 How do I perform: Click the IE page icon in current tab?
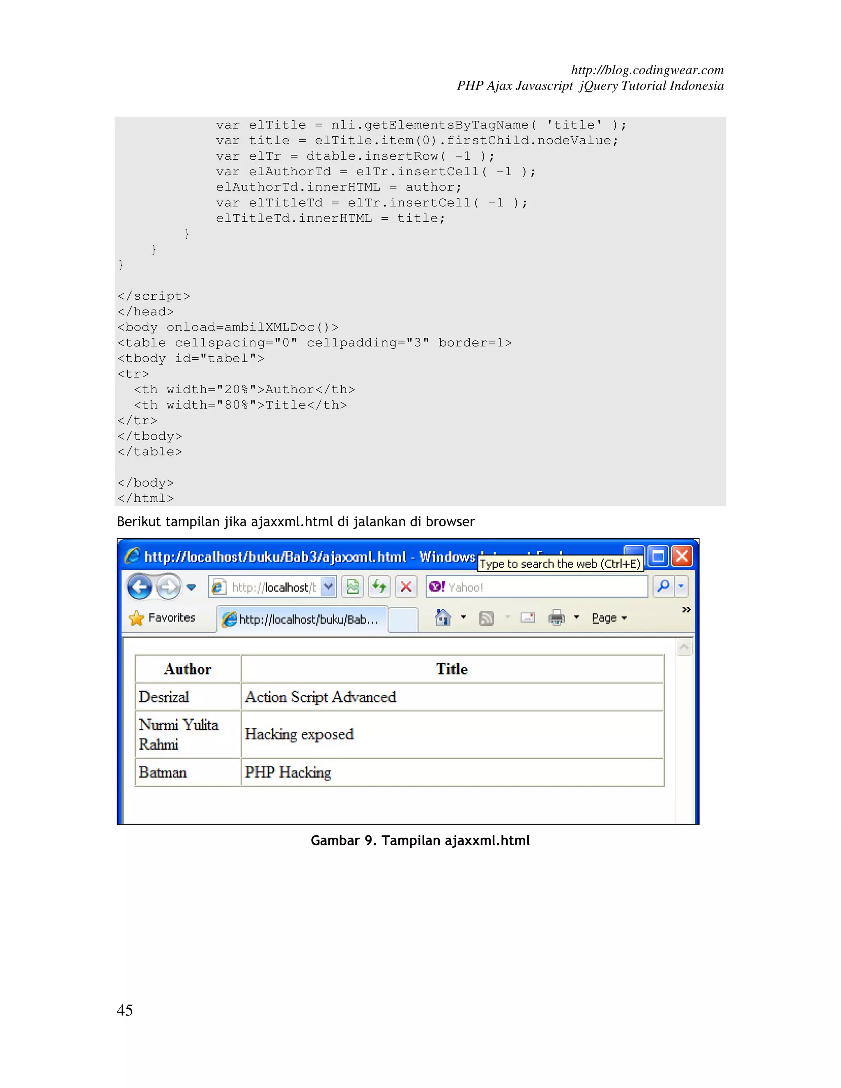click(x=229, y=619)
